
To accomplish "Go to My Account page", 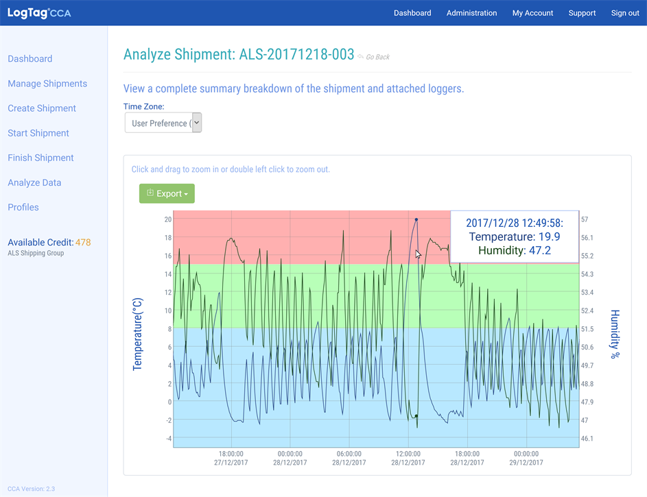I will pyautogui.click(x=532, y=13).
